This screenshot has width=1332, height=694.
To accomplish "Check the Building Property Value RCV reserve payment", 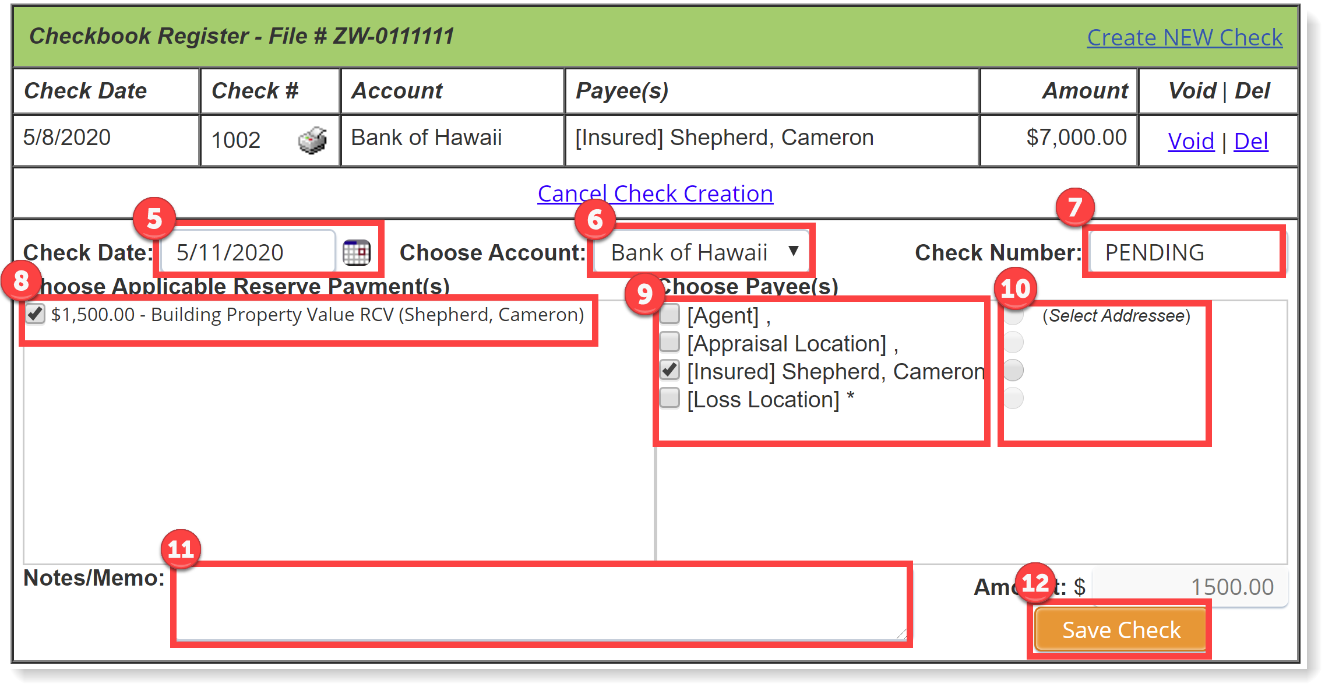I will [x=36, y=314].
